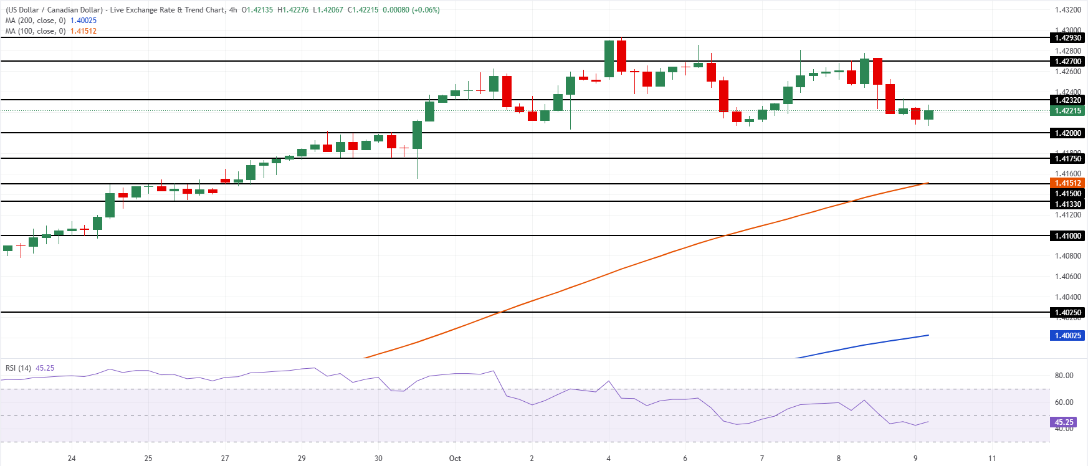Click the orange 1.41512 value beside the MA 100 label

[x=84, y=31]
